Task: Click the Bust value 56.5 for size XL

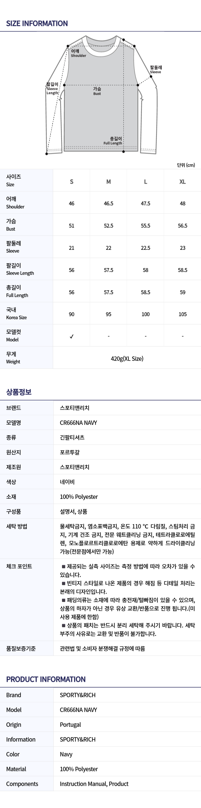Action: click(x=182, y=226)
